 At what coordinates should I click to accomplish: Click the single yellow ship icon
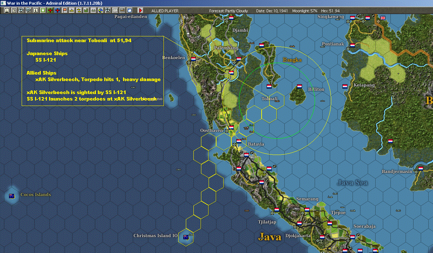click(72, 10)
